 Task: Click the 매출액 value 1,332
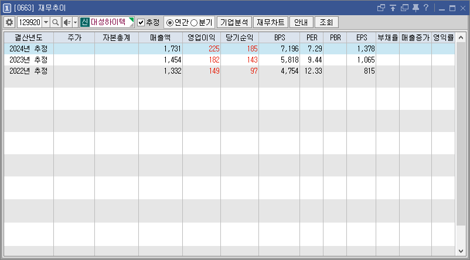[172, 71]
